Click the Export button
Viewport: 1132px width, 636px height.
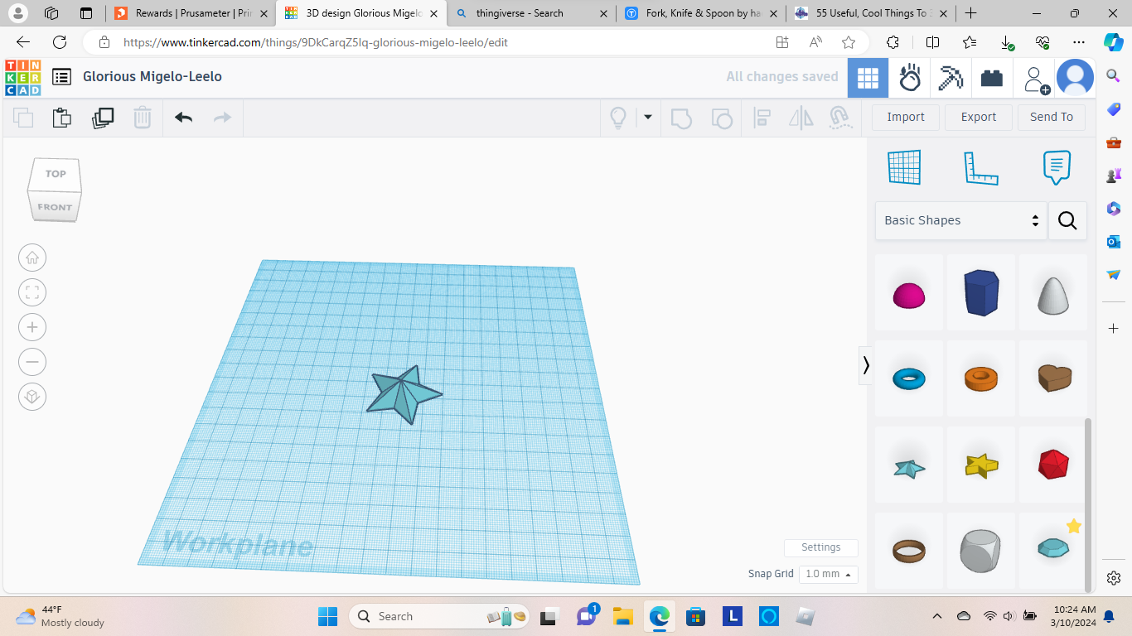pyautogui.click(x=978, y=117)
